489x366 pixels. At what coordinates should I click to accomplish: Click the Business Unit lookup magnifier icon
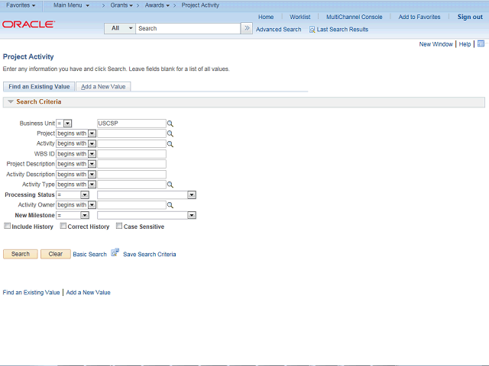[170, 124]
